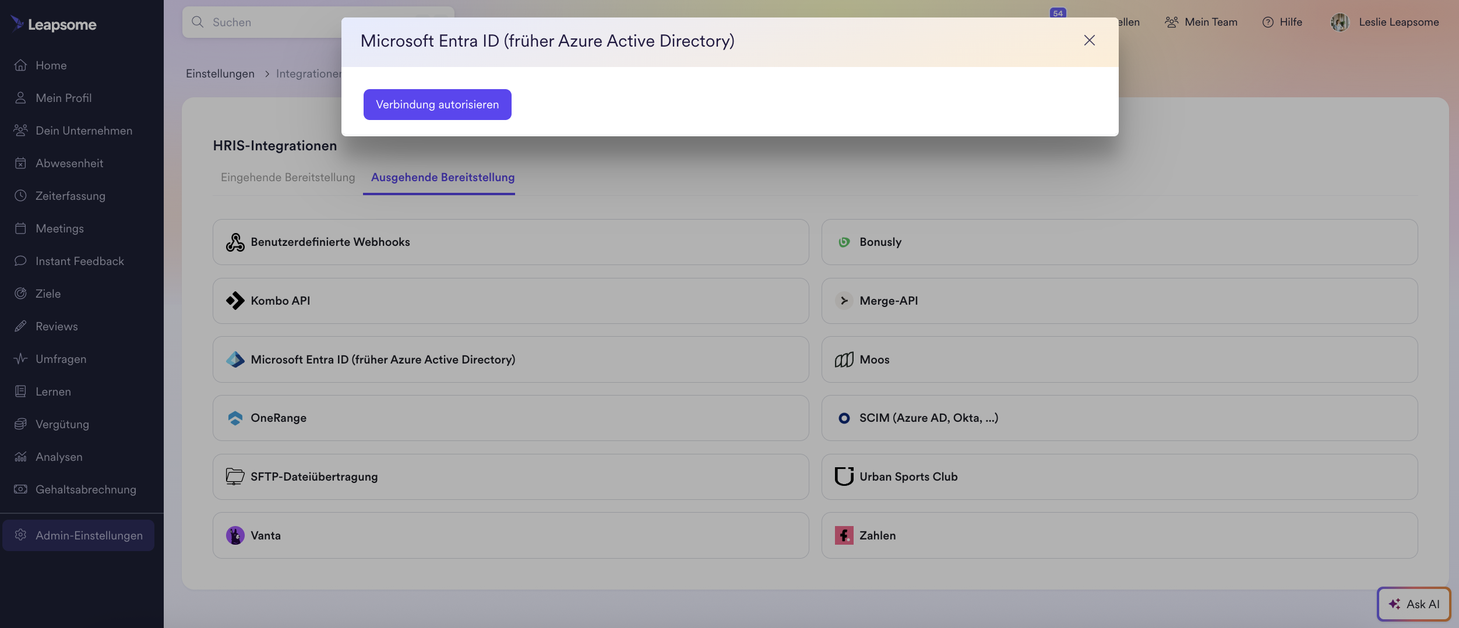
Task: Click the Hilfe question mark icon
Action: (x=1267, y=22)
